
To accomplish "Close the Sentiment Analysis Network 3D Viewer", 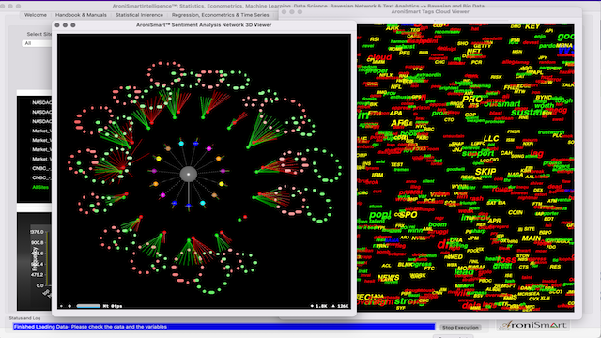I will (x=57, y=25).
